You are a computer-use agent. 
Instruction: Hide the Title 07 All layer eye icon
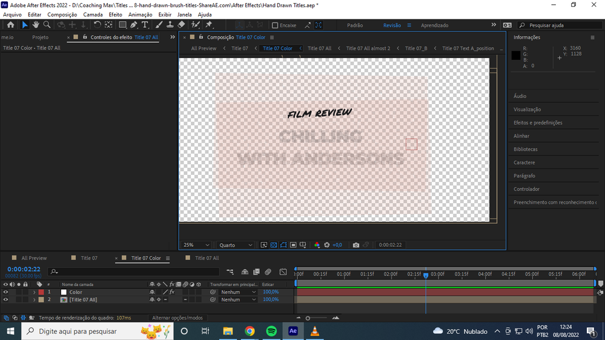(x=6, y=299)
